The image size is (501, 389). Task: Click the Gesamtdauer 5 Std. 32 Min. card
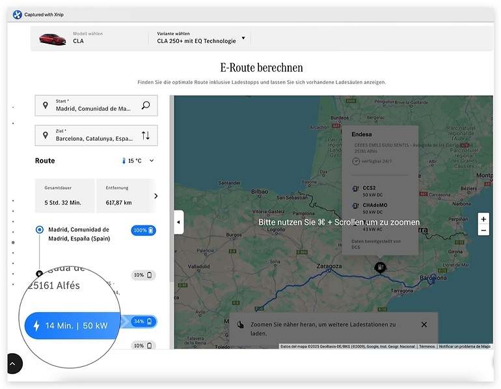pos(64,195)
